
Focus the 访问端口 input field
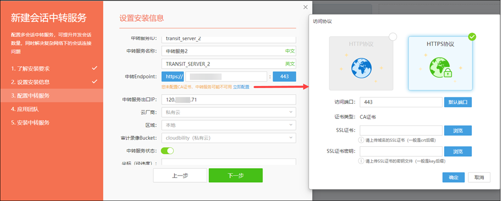[x=401, y=103]
